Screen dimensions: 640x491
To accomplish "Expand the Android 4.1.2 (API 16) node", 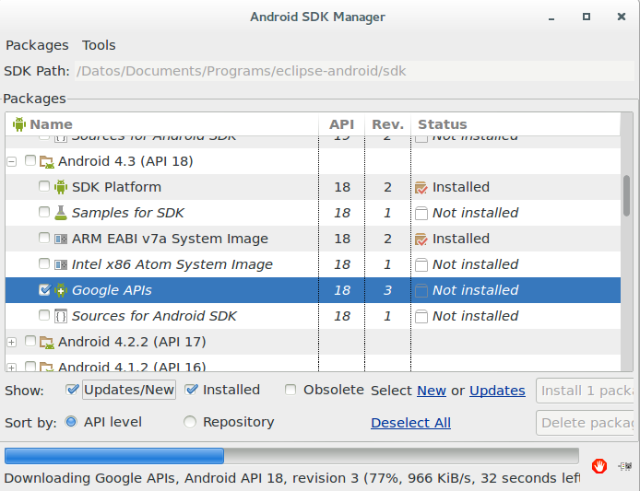I will pos(12,368).
